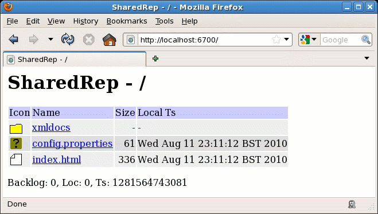Click the Size column header
The image size is (378, 214).
click(125, 113)
